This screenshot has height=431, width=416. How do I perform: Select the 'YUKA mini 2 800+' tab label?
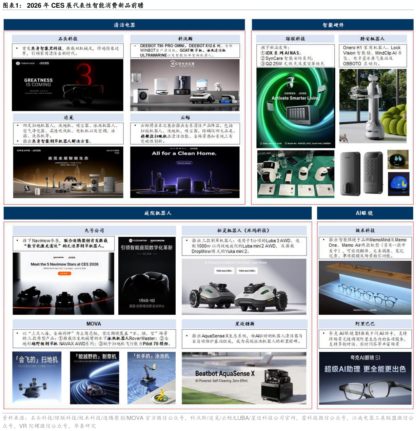click(224, 271)
